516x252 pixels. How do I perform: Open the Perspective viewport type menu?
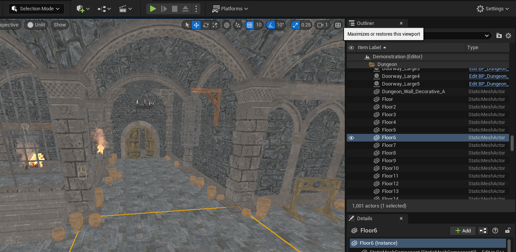click(x=10, y=25)
